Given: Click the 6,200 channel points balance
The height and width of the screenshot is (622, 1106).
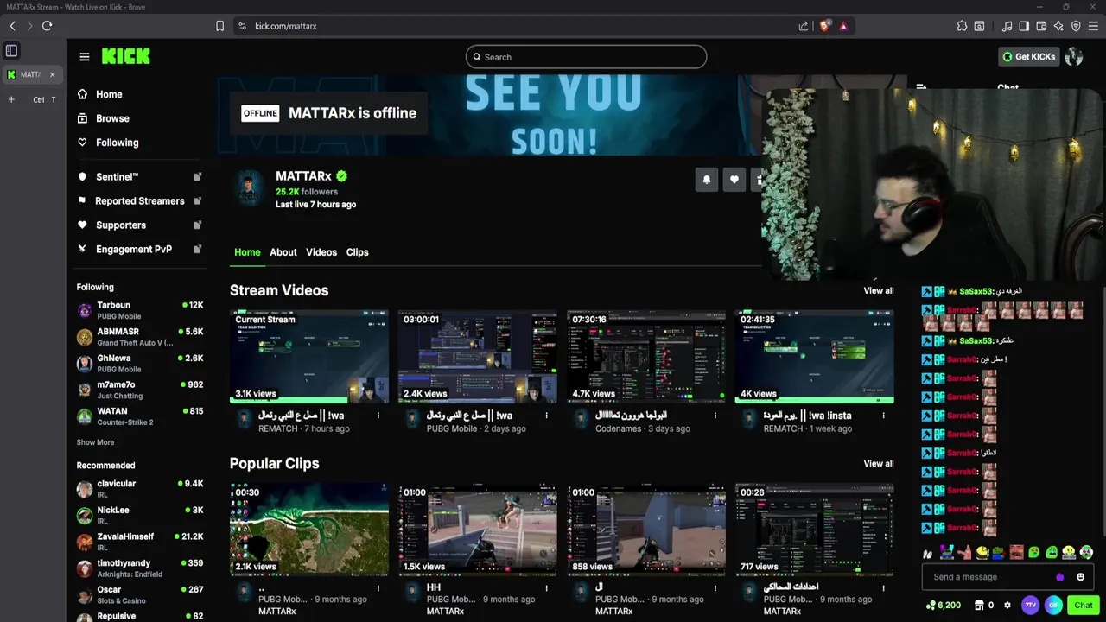Looking at the screenshot, I should pos(944,606).
